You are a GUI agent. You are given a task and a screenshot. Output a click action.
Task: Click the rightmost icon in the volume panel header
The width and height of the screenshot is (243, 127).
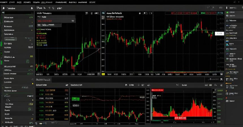(x=221, y=85)
